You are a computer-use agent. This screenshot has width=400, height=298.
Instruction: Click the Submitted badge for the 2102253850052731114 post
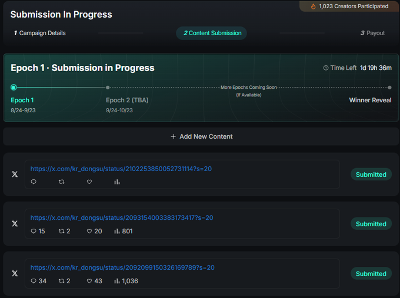point(371,175)
